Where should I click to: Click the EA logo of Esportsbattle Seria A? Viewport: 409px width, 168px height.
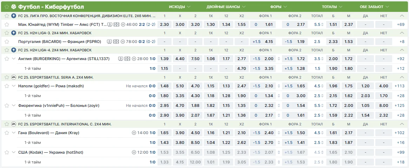pos(13,77)
